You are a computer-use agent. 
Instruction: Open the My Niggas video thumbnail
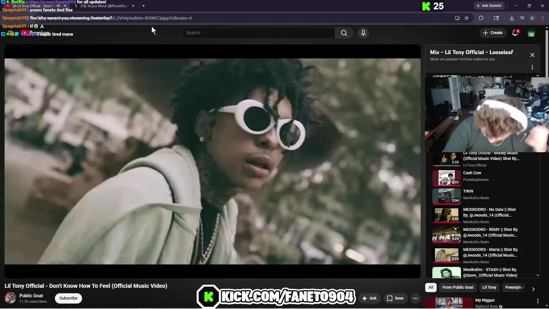449,303
